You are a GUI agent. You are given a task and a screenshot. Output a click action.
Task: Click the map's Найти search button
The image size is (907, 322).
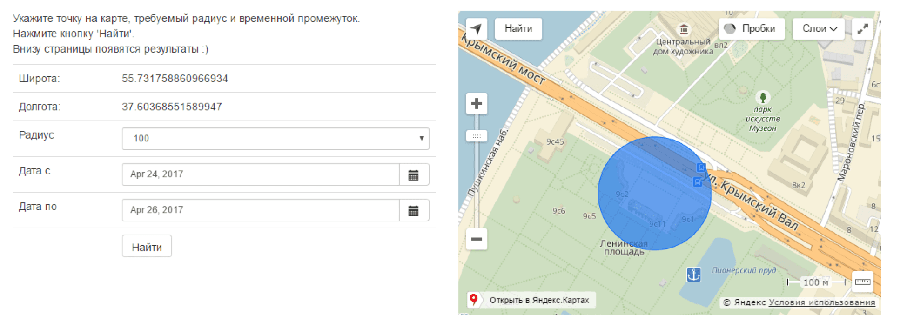pyautogui.click(x=518, y=29)
